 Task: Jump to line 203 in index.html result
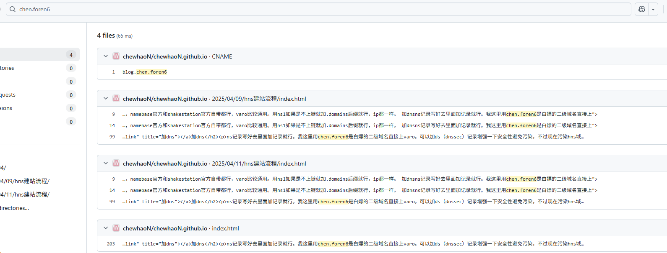click(111, 244)
